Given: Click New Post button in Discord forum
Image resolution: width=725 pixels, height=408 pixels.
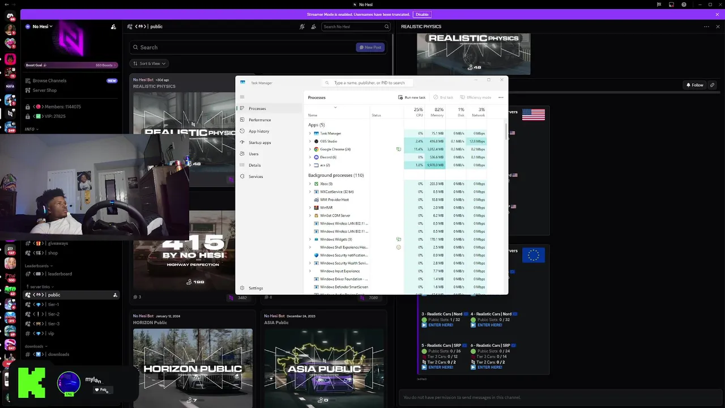Looking at the screenshot, I should [x=370, y=48].
